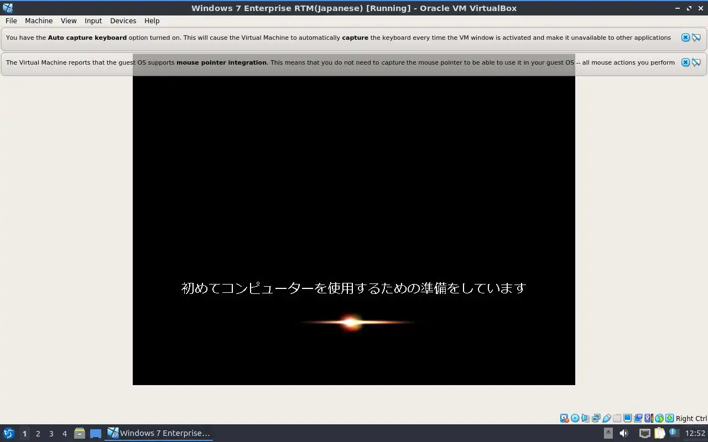Click the hard disk activity status icon
708x442 pixels.
pos(564,418)
